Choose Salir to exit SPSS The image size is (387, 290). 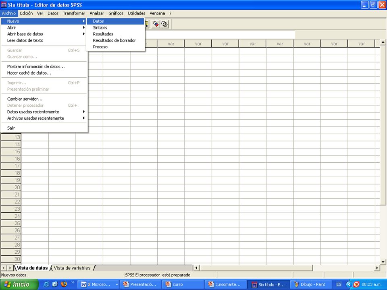[44, 128]
